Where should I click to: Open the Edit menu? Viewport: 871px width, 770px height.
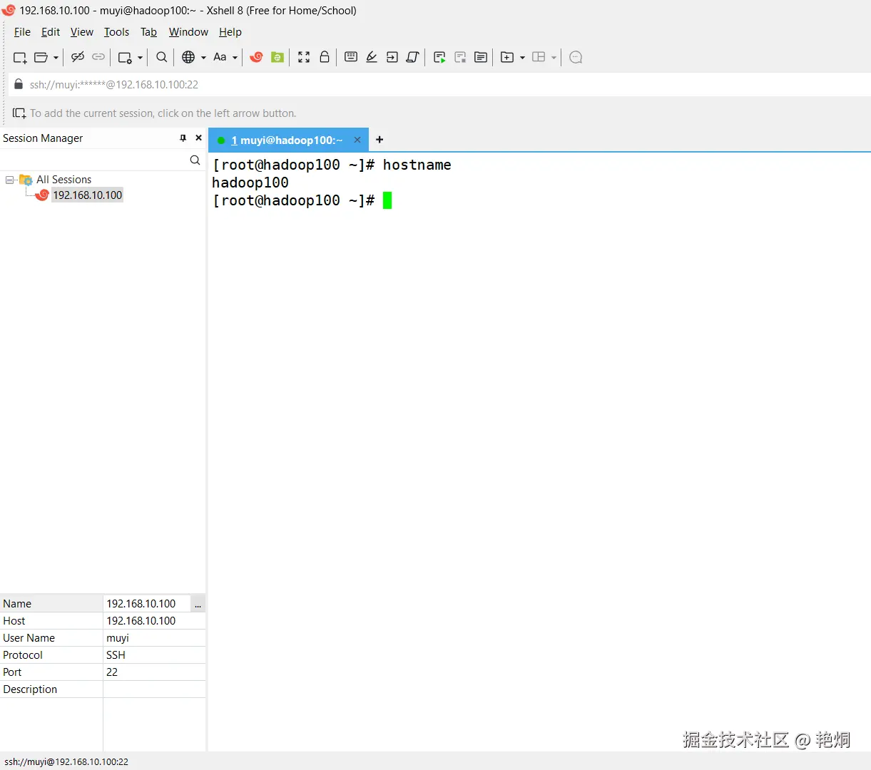[x=51, y=32]
